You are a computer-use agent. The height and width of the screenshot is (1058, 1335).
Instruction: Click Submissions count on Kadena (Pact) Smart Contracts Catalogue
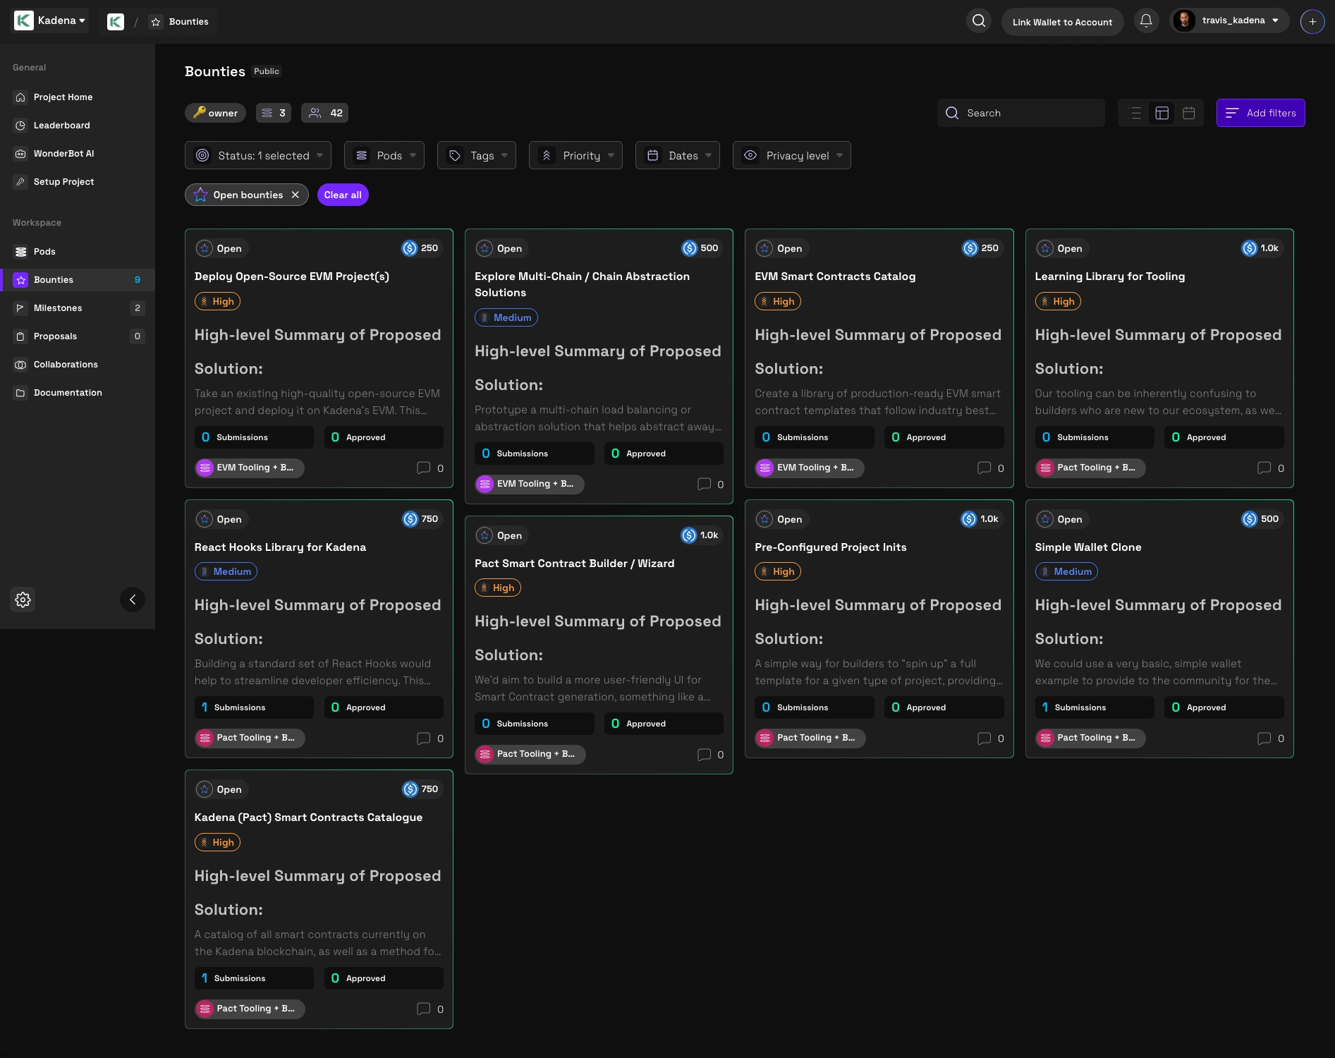[254, 978]
